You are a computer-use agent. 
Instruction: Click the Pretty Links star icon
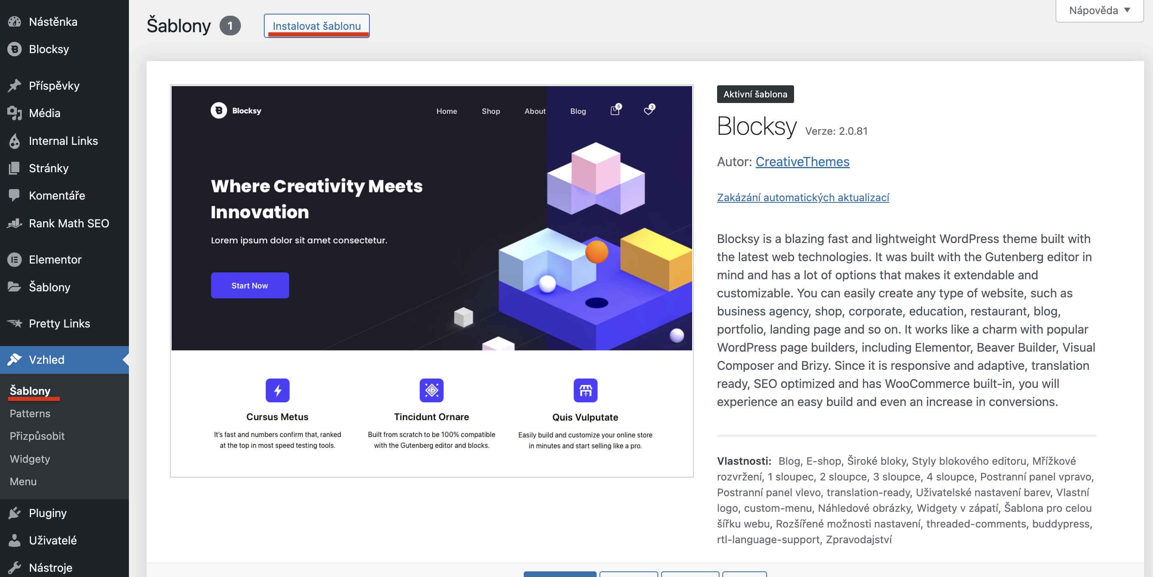point(15,323)
